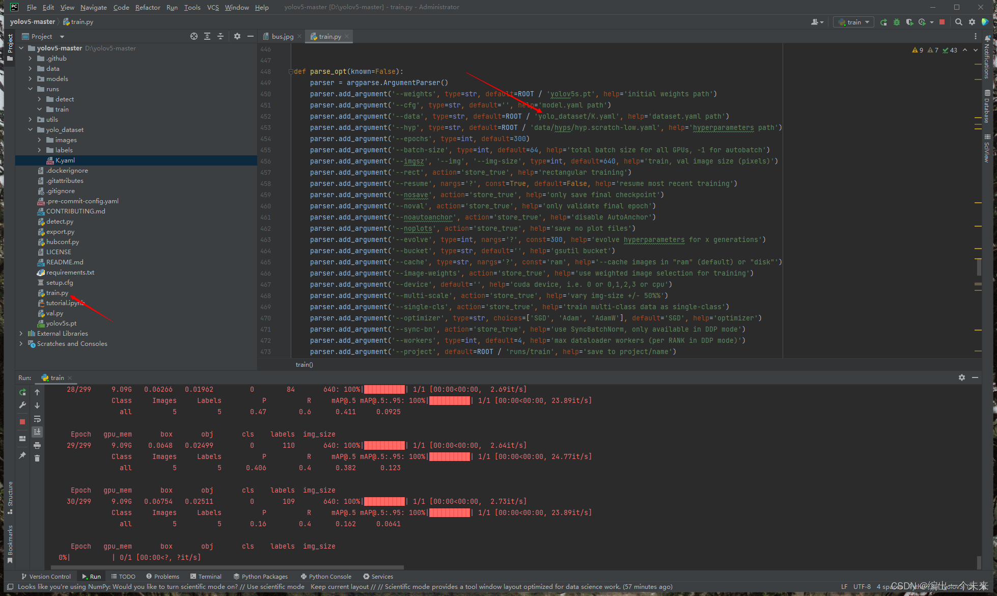Select detect.py in the project tree
997x596 pixels.
click(60, 222)
